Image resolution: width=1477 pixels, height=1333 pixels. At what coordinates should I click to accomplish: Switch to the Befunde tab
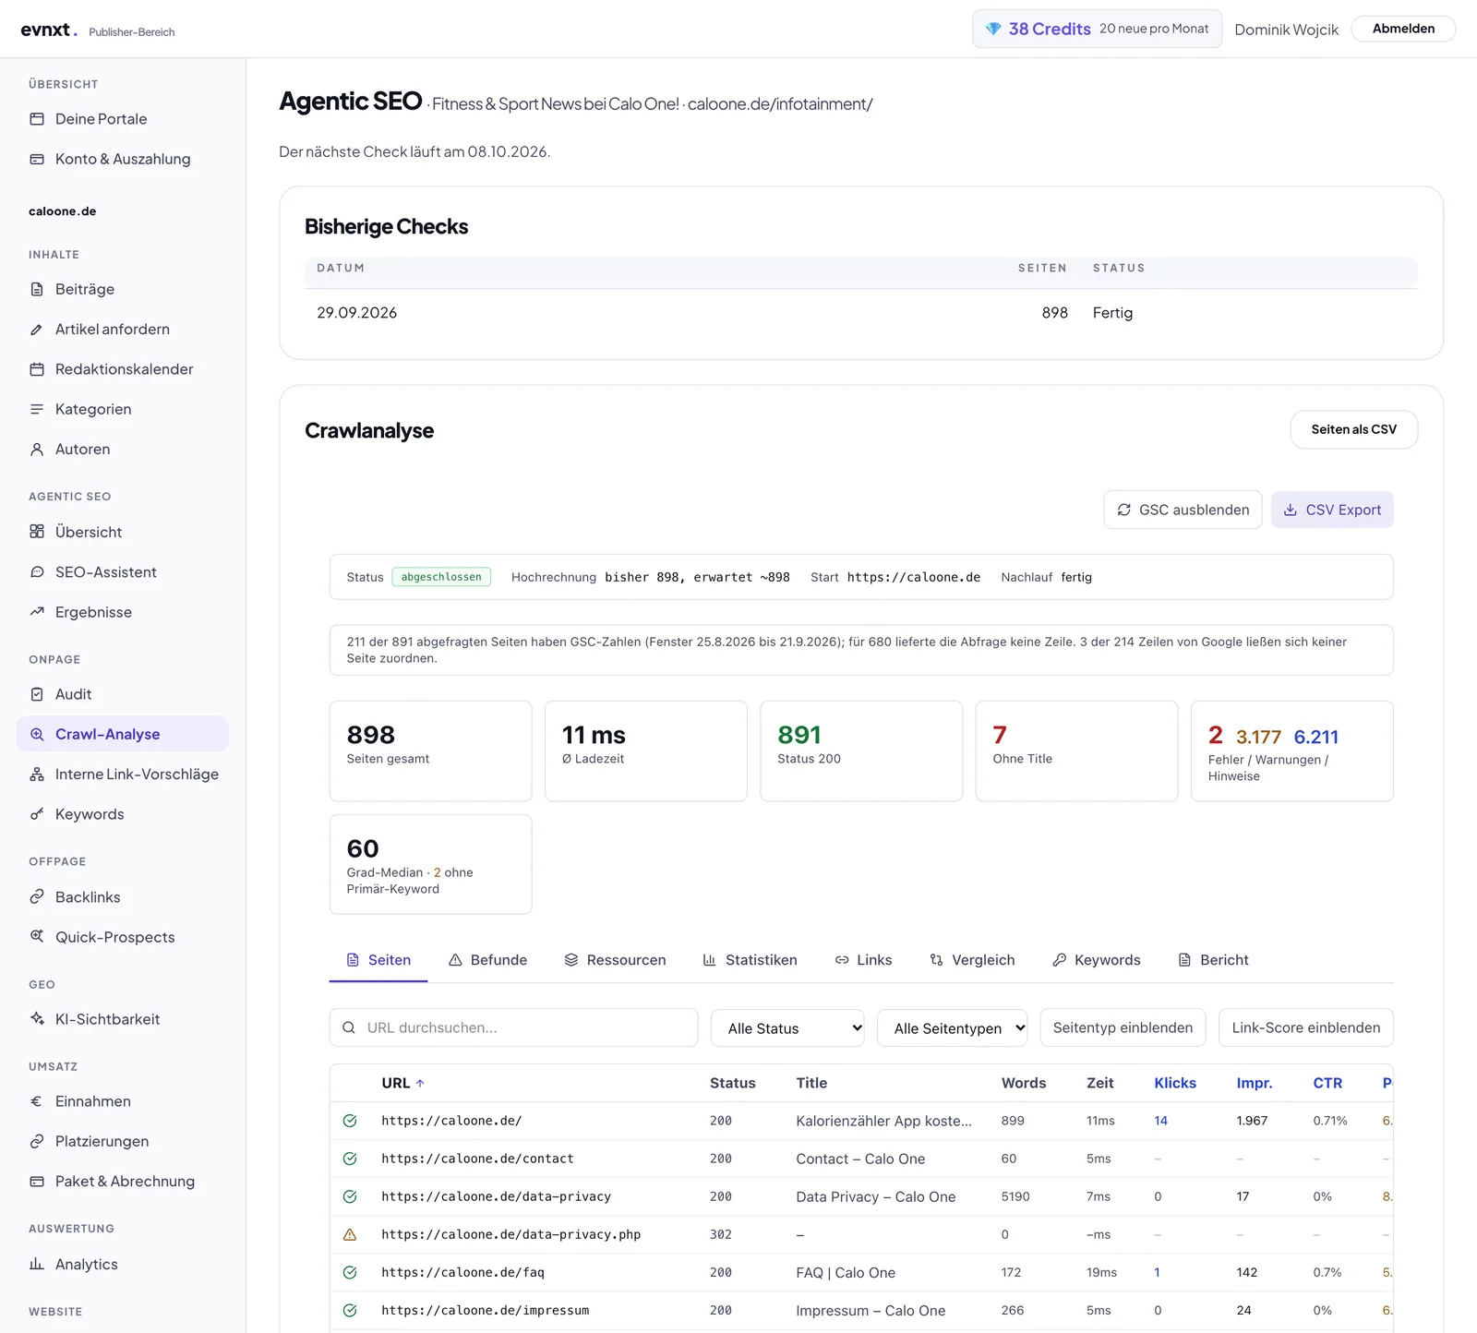pyautogui.click(x=487, y=960)
